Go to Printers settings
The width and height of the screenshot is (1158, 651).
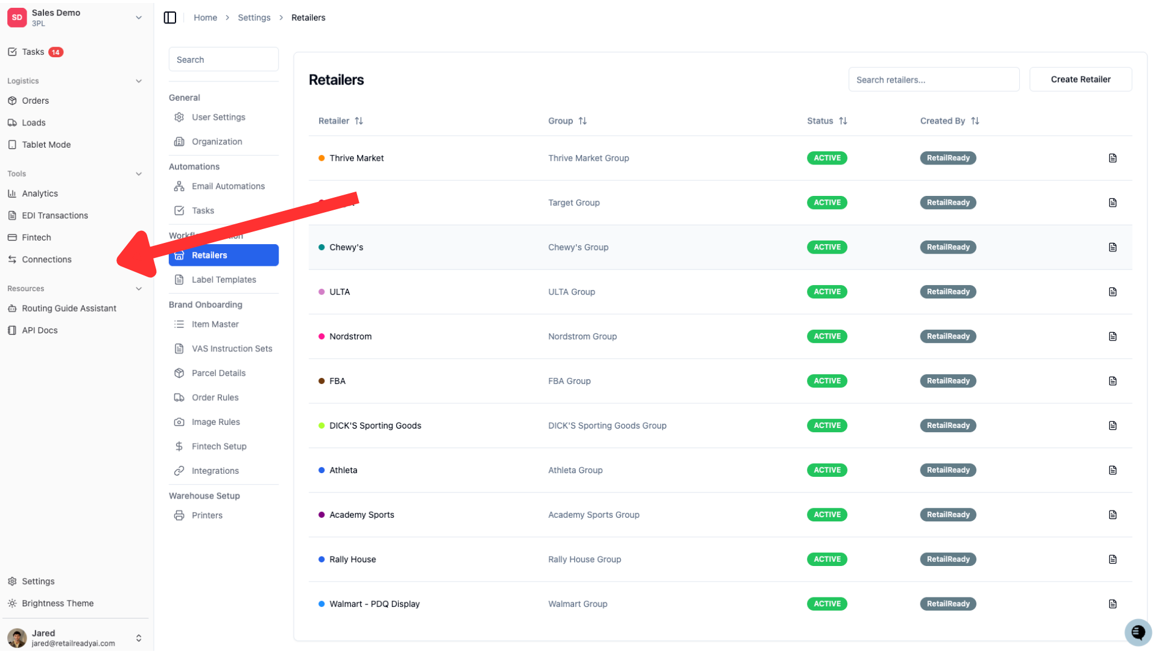tap(207, 515)
